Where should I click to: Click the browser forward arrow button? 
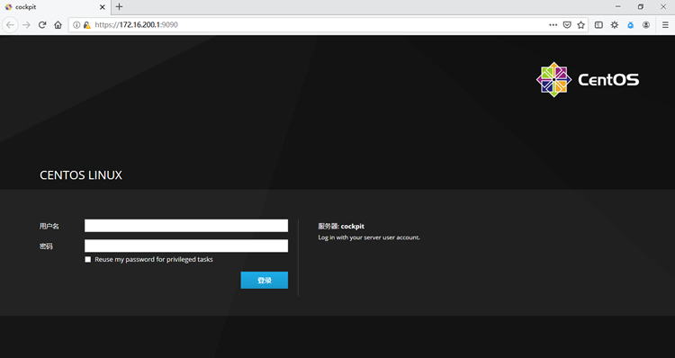click(27, 25)
